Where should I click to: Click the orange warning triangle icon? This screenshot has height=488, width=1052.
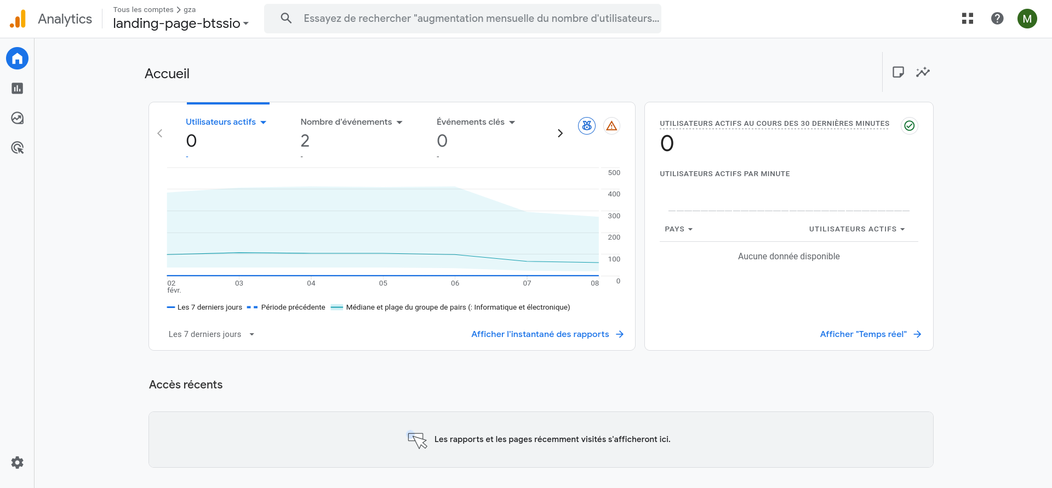click(611, 126)
